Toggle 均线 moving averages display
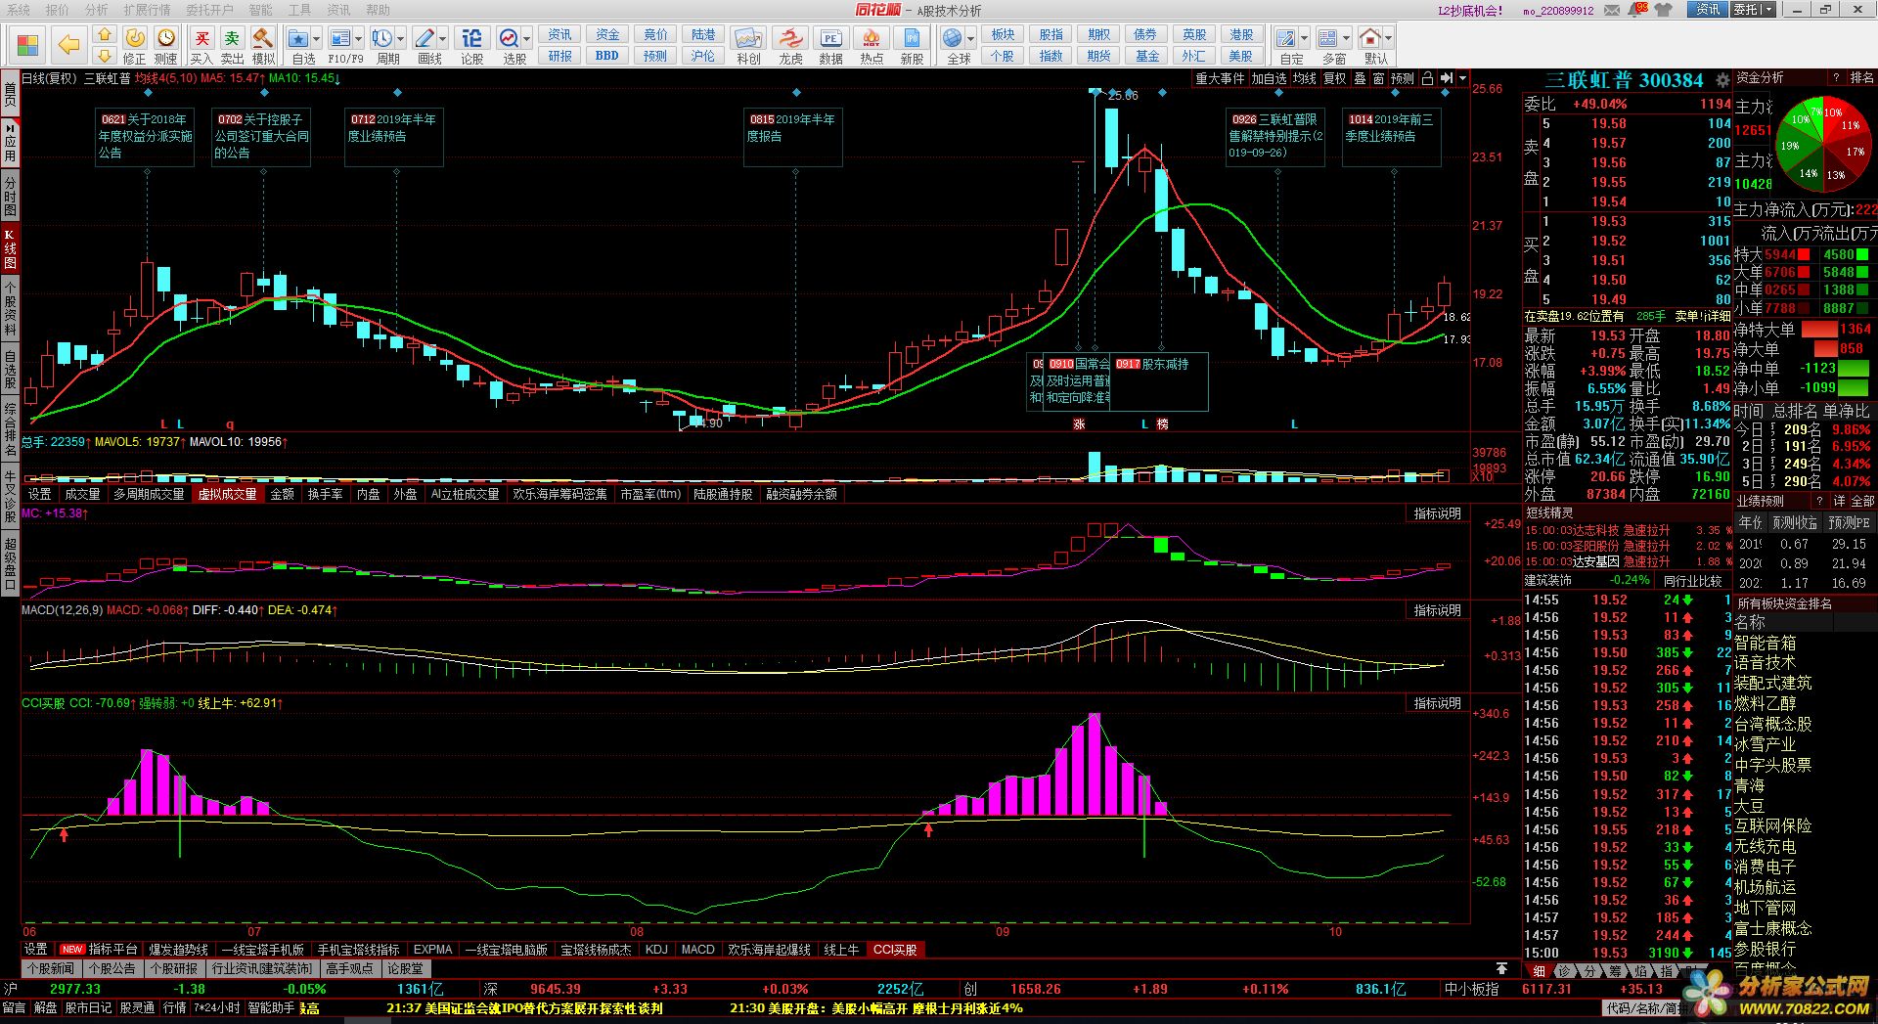This screenshot has height=1024, width=1878. (x=1304, y=78)
